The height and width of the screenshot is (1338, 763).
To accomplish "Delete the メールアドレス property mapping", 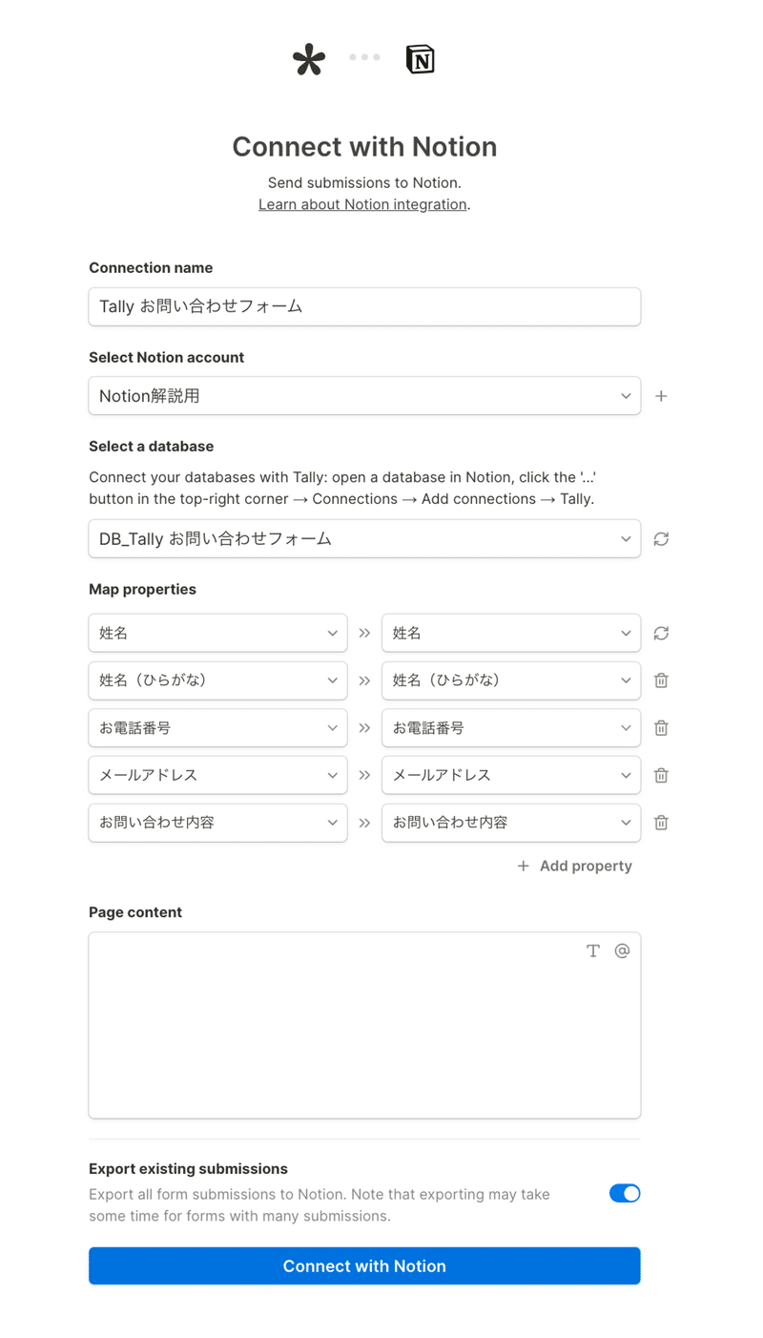I will click(661, 775).
